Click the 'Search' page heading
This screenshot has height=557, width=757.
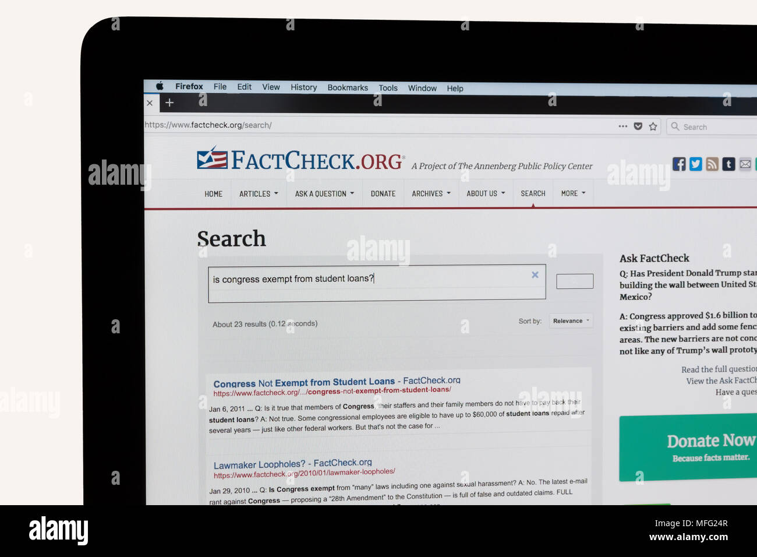(x=231, y=239)
